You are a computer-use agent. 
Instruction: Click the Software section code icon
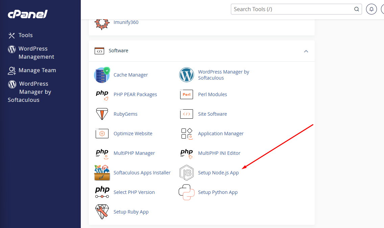[x=99, y=51]
